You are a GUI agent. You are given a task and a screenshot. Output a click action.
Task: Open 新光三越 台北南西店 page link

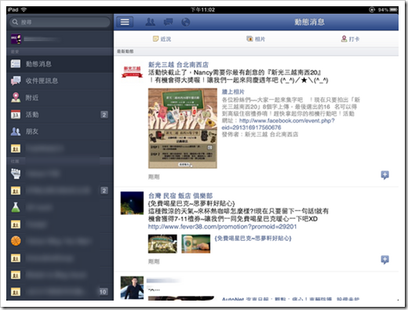(179, 64)
